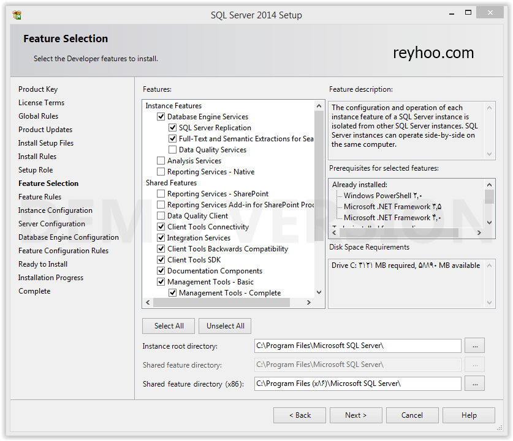Click the Product Key step in sidebar
This screenshot has height=441, width=513.
38,89
